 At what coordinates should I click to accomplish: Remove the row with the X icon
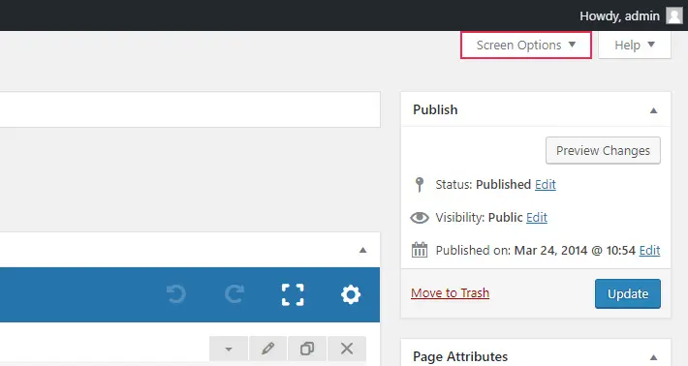click(x=347, y=349)
